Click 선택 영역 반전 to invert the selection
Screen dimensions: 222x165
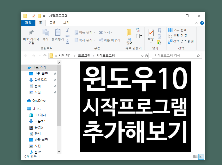(x=170, y=41)
